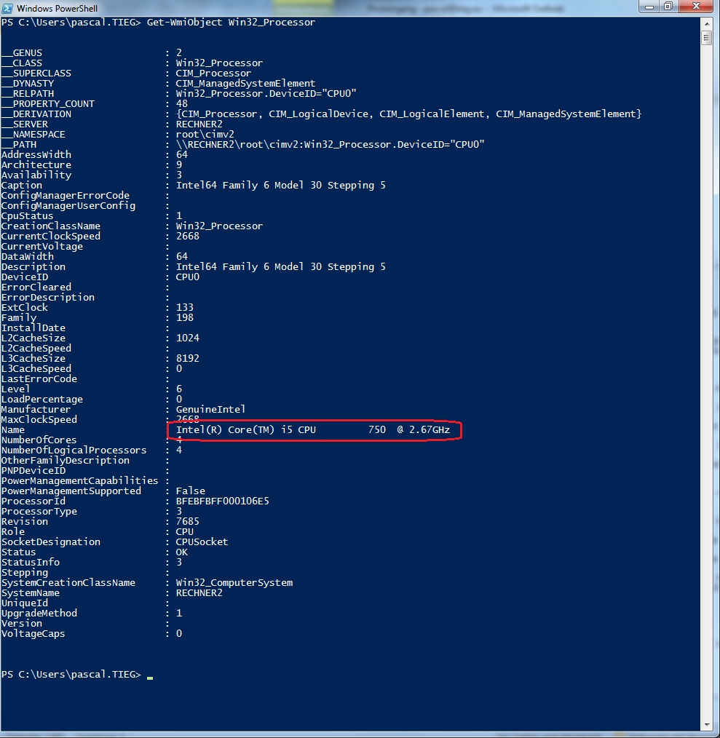Screen dimensions: 720x738
Task: Click the Family value 198
Action: (185, 318)
